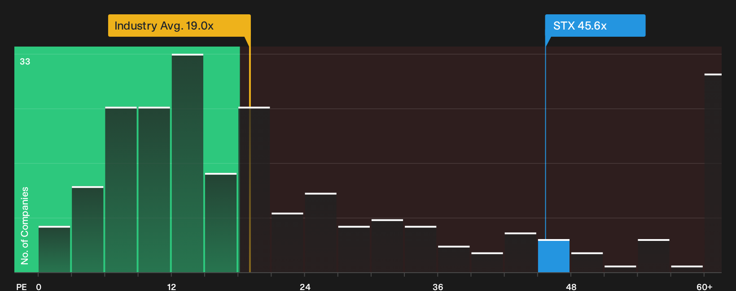Click the STX 45.6x label
Screen dimensions: 736x291
pyautogui.click(x=595, y=26)
